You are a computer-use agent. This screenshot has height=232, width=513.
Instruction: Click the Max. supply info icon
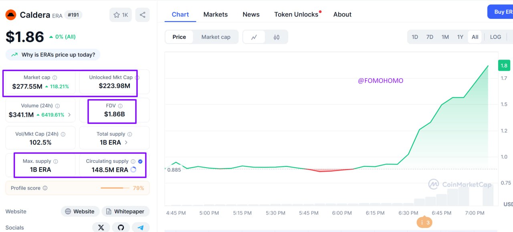(x=56, y=162)
